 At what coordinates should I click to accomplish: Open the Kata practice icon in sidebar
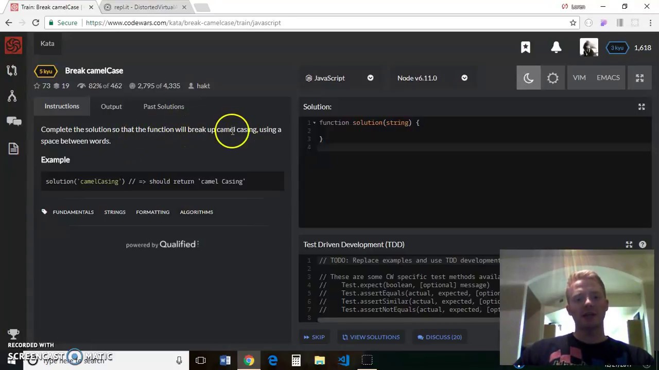(12, 70)
